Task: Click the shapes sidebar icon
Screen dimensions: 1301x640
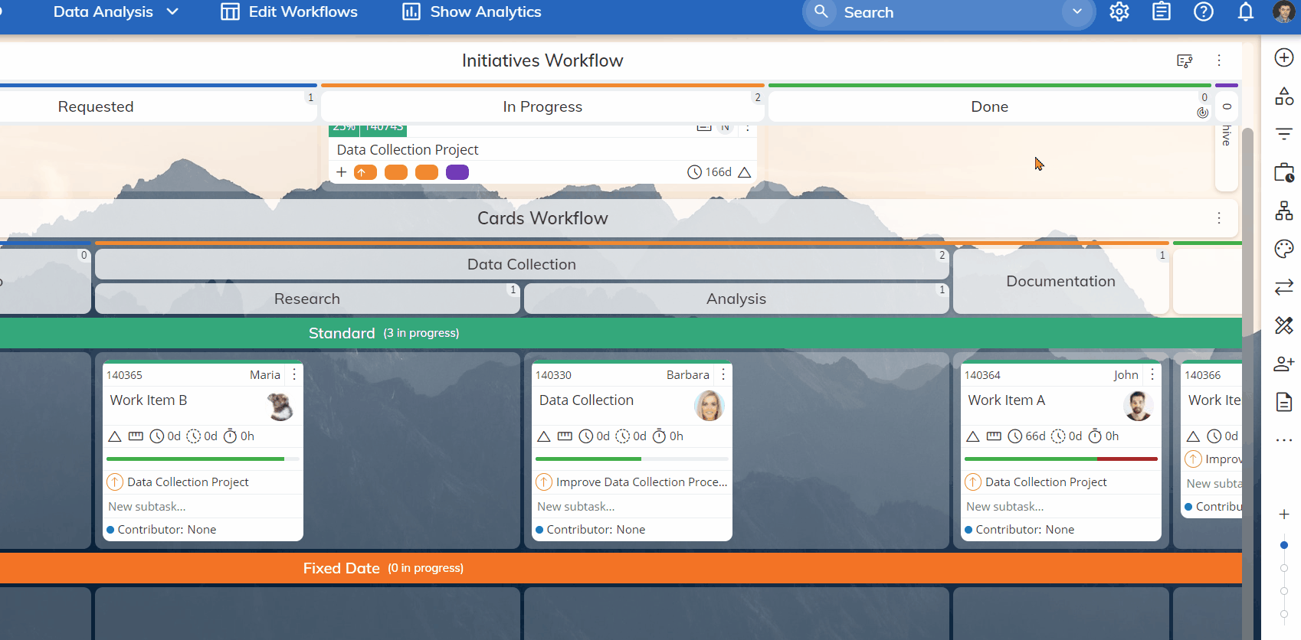Action: (1284, 96)
